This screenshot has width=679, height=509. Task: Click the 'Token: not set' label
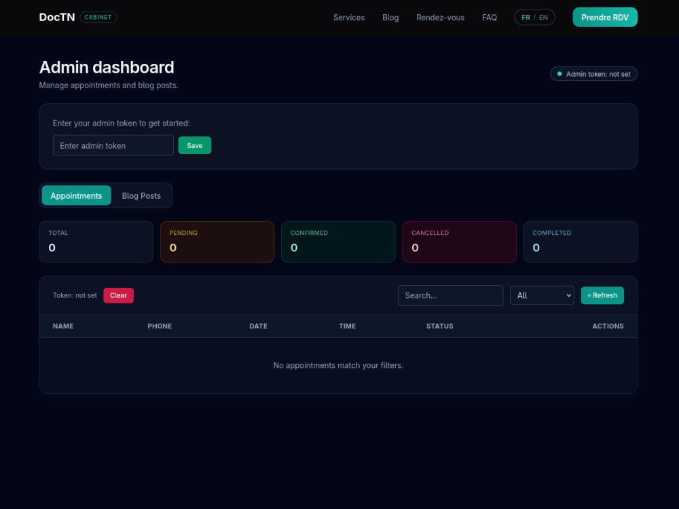(75, 296)
